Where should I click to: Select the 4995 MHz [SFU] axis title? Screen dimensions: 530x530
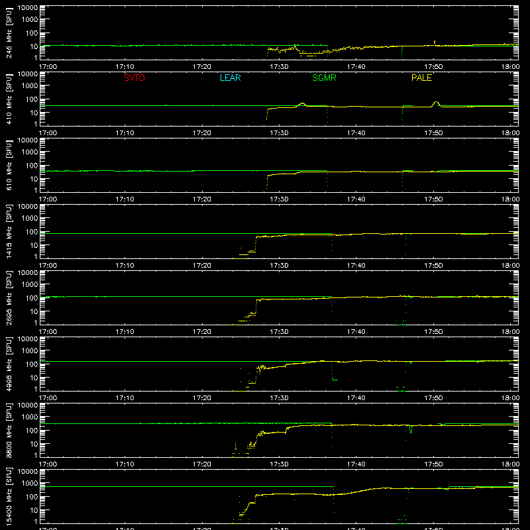[9, 364]
